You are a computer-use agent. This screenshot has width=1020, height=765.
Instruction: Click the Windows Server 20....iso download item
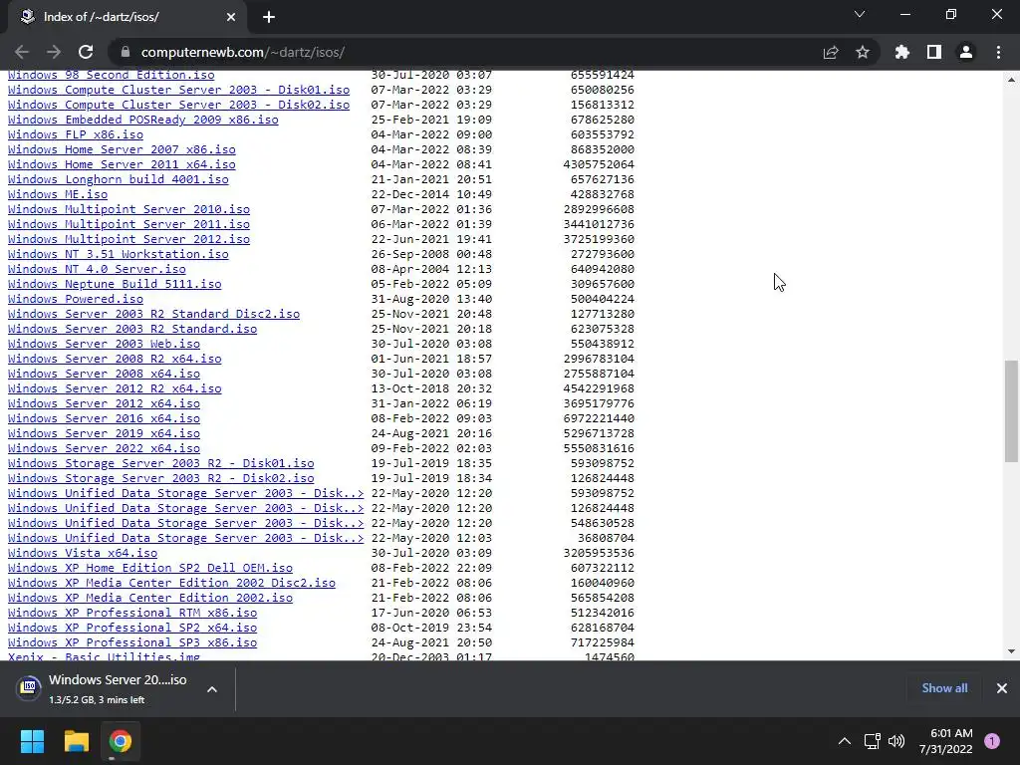[x=118, y=688]
